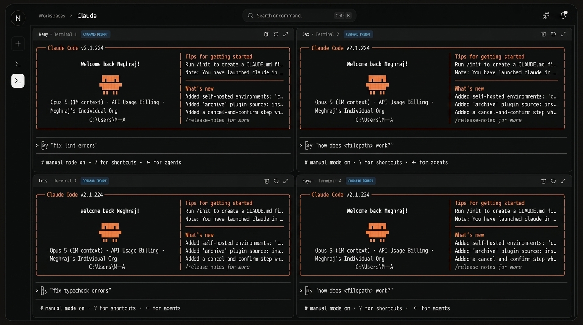Focus the "fix typecheck errors" prompt input

[163, 291]
